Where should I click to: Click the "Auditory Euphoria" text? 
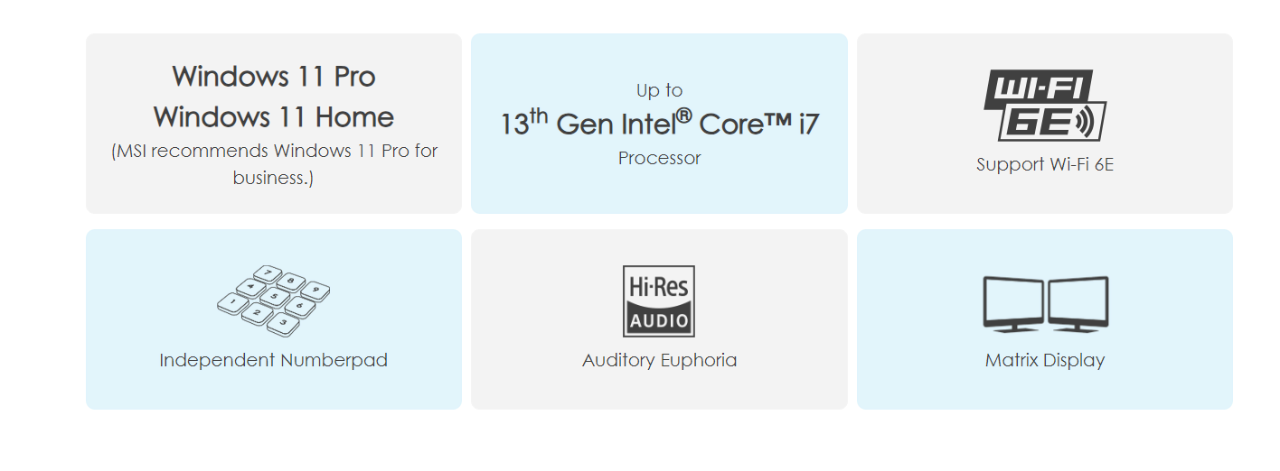click(660, 360)
